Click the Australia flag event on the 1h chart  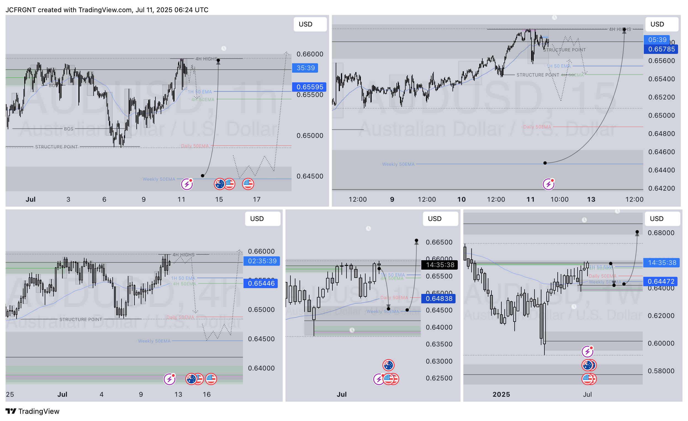220,184
